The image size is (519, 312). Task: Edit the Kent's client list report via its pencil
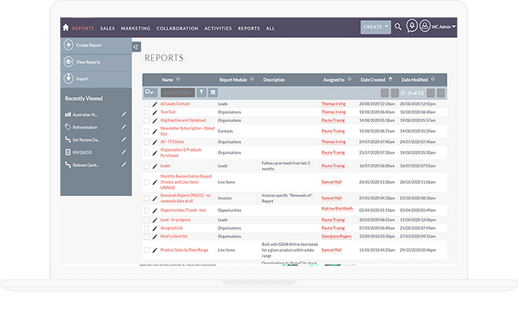click(155, 237)
